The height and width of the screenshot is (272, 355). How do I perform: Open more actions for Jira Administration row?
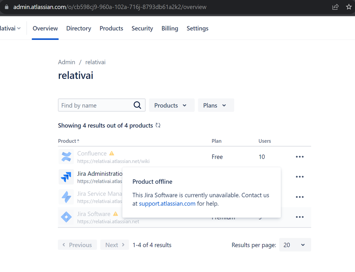pyautogui.click(x=300, y=177)
